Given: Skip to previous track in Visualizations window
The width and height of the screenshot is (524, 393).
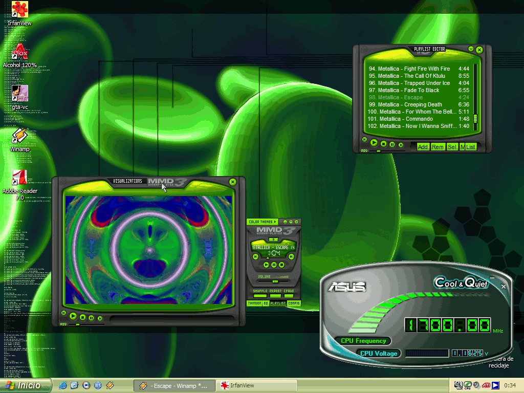Looking at the screenshot, I should [63, 313].
